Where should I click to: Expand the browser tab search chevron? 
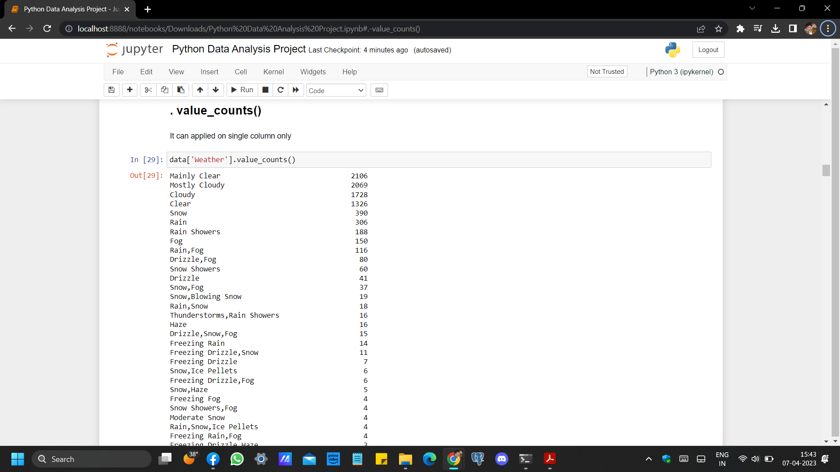point(752,8)
